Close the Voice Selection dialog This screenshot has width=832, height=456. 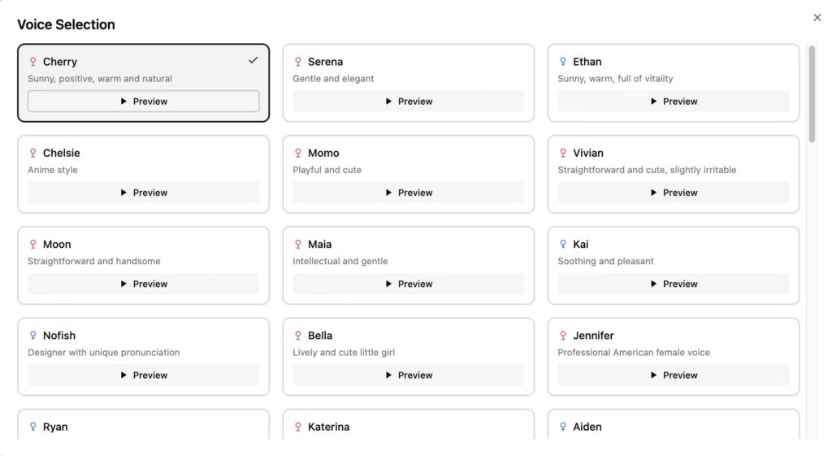(817, 18)
